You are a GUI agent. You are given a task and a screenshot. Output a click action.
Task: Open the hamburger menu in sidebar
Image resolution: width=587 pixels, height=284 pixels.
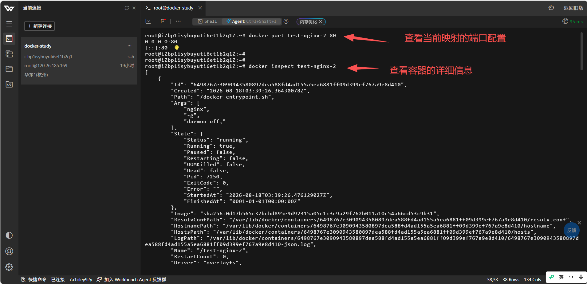click(9, 24)
